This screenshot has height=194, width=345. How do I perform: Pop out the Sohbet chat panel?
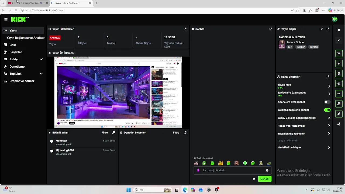[x=271, y=29]
